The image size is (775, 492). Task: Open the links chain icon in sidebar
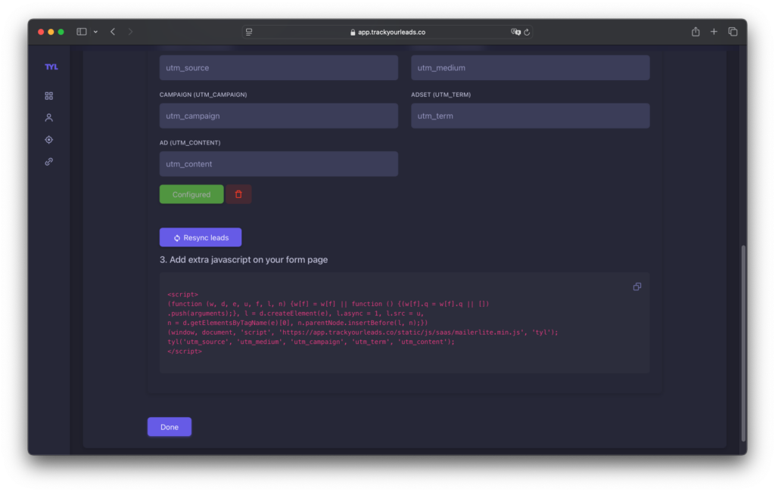[49, 162]
